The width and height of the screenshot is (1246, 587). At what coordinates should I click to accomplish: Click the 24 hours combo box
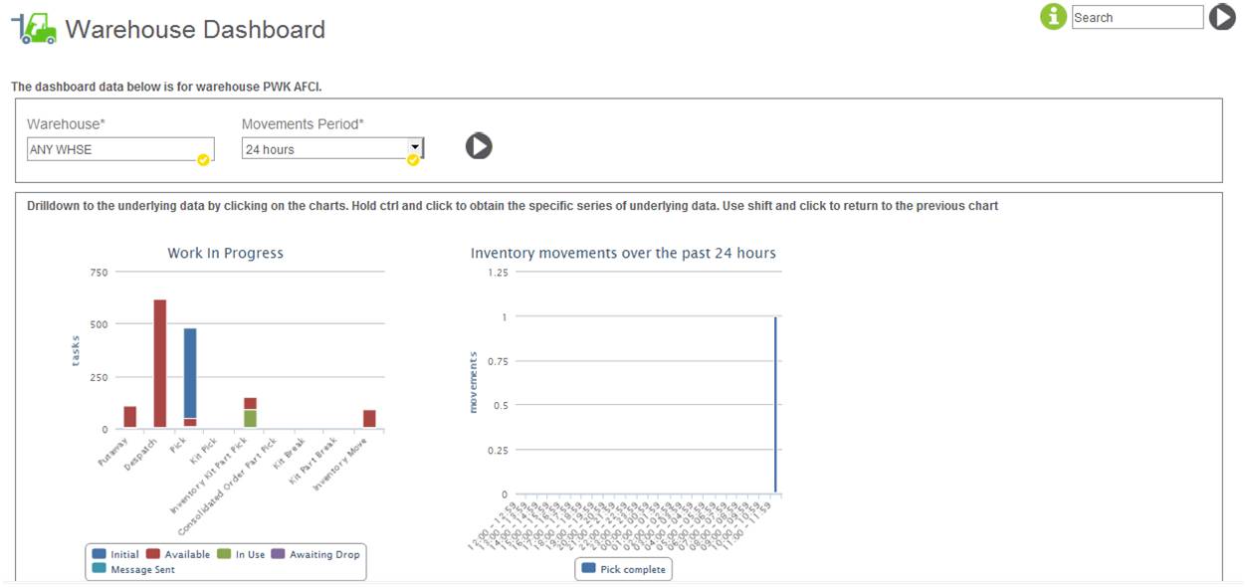[x=332, y=149]
